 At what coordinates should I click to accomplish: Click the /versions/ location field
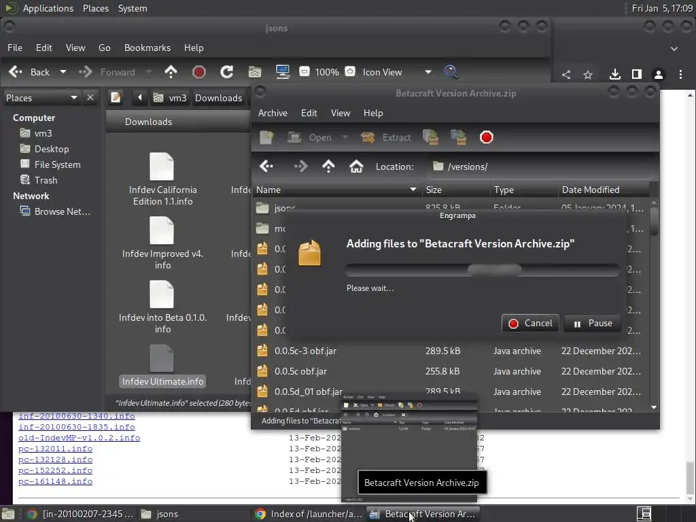(542, 167)
